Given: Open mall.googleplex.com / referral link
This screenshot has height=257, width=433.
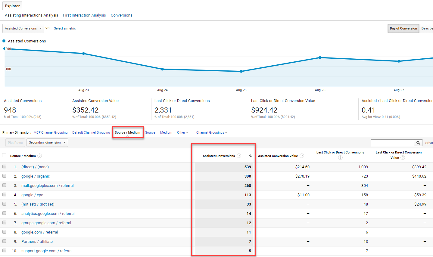Looking at the screenshot, I should [48, 185].
